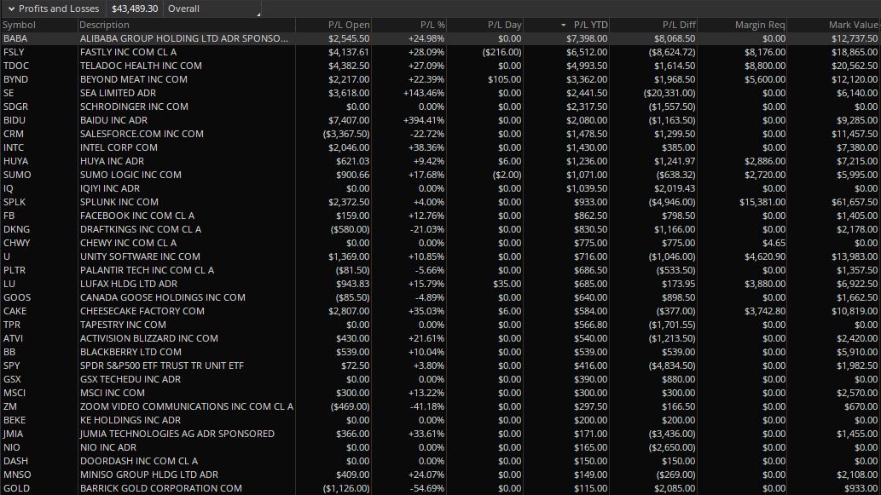Viewport: 881px width, 495px height.
Task: Click SCHRODINGER INC COM description
Action: [x=134, y=106]
